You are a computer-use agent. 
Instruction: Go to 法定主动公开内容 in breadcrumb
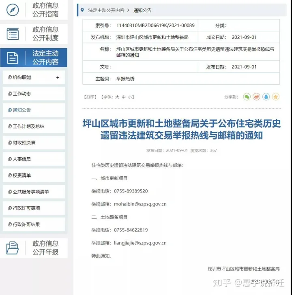point(106,10)
